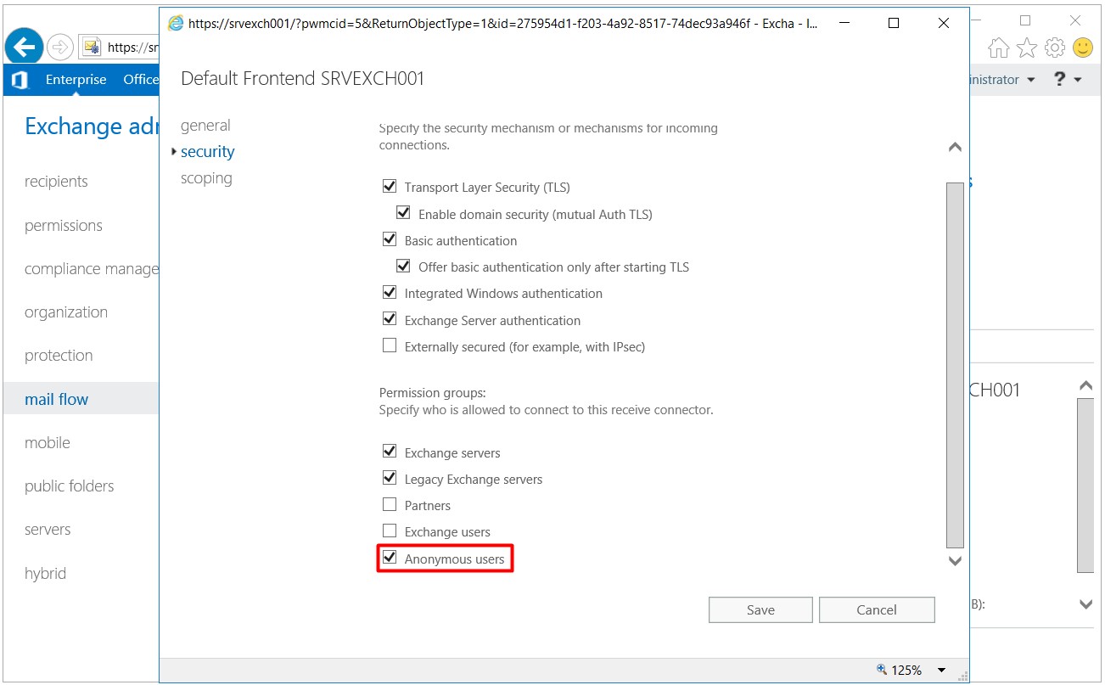Open organization in the sidebar

point(66,312)
